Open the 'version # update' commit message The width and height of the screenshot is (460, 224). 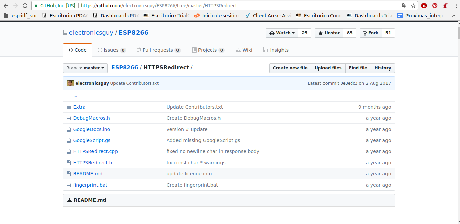coord(187,129)
